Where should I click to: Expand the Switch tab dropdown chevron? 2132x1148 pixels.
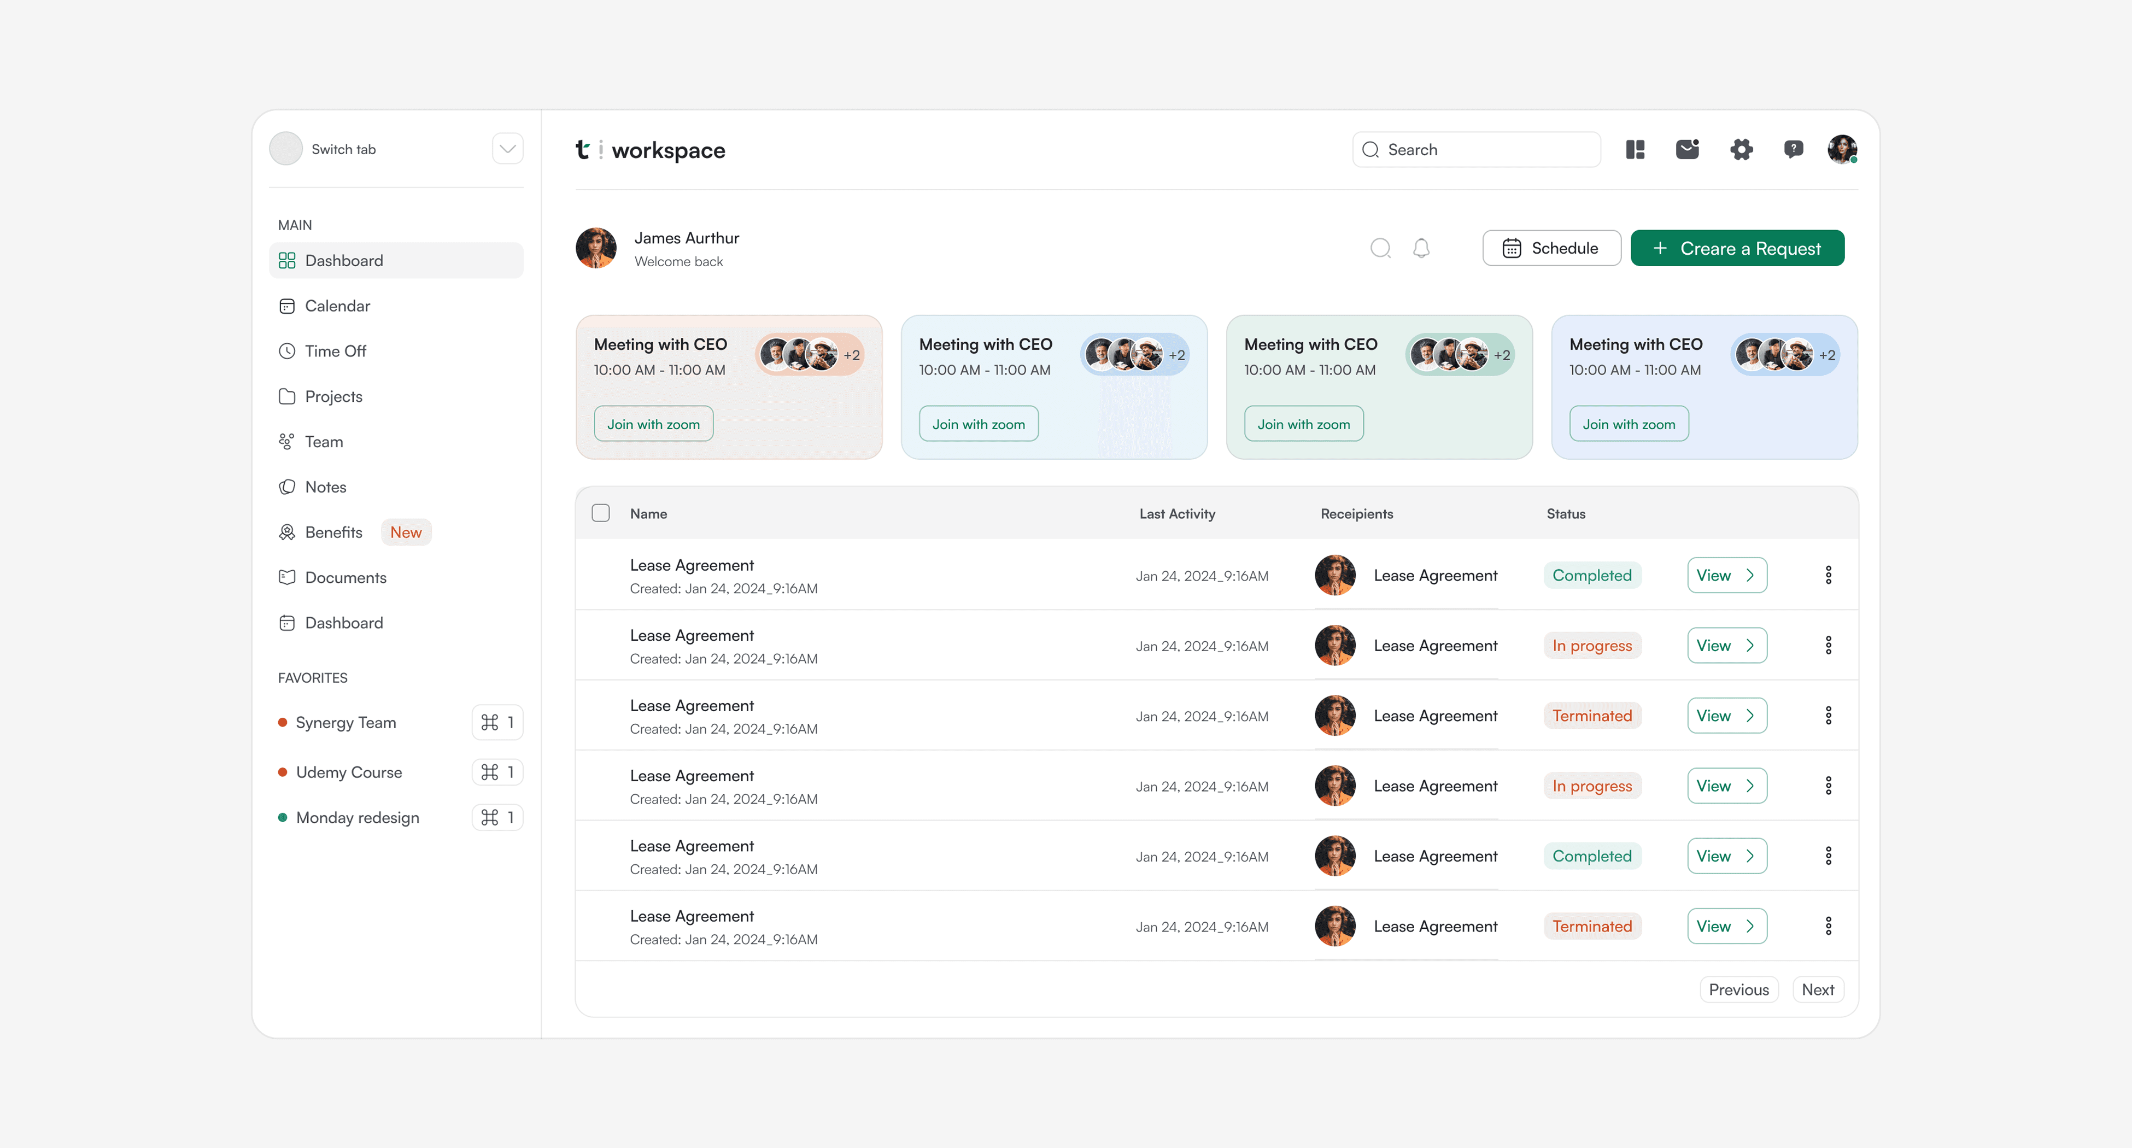point(507,149)
